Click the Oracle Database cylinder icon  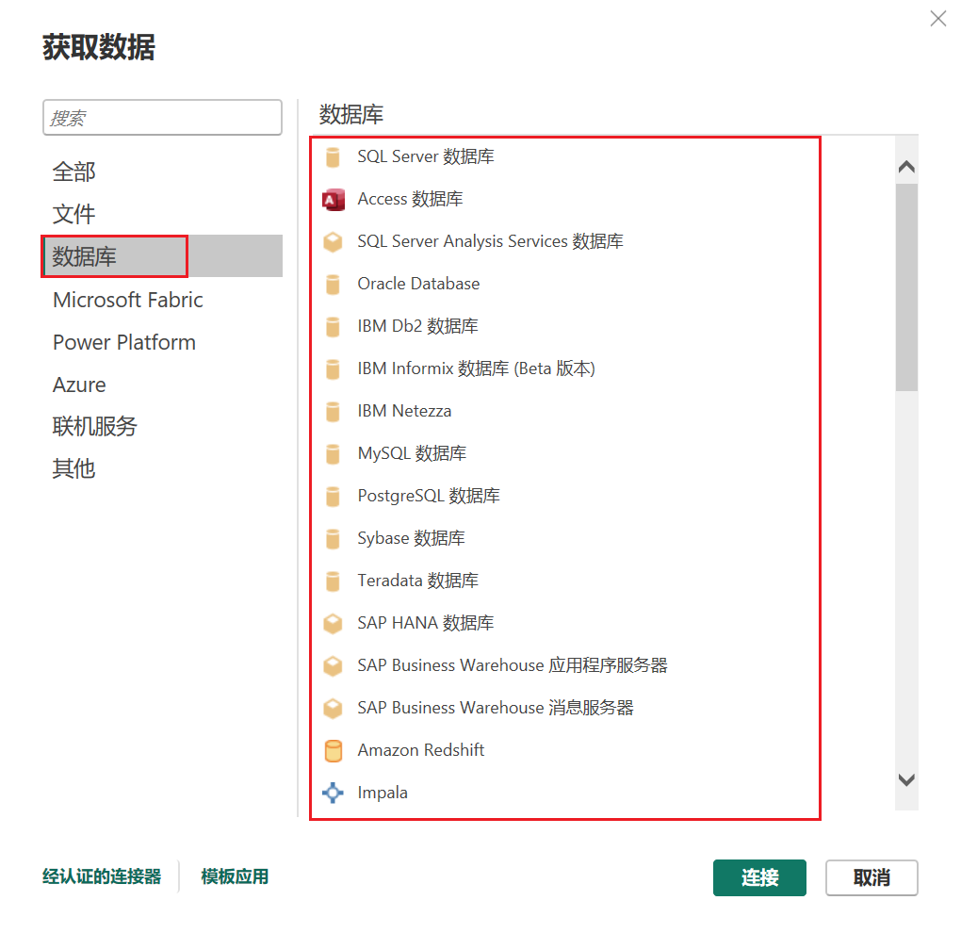(x=333, y=284)
